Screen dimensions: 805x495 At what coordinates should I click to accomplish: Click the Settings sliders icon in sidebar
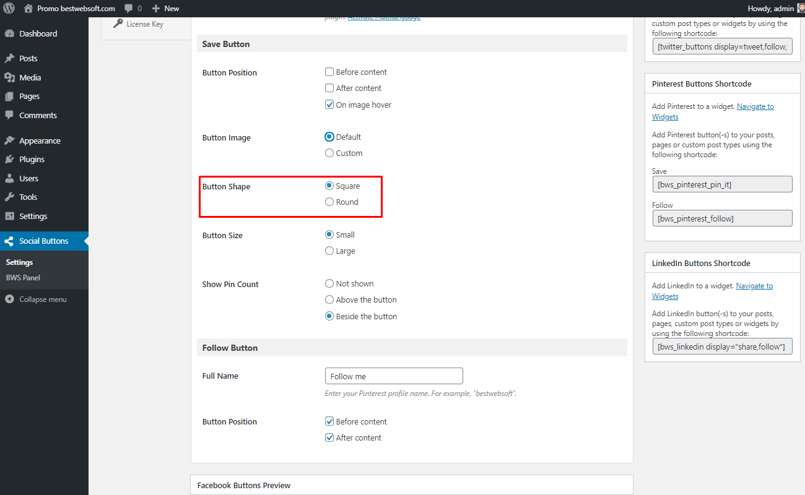(9, 216)
